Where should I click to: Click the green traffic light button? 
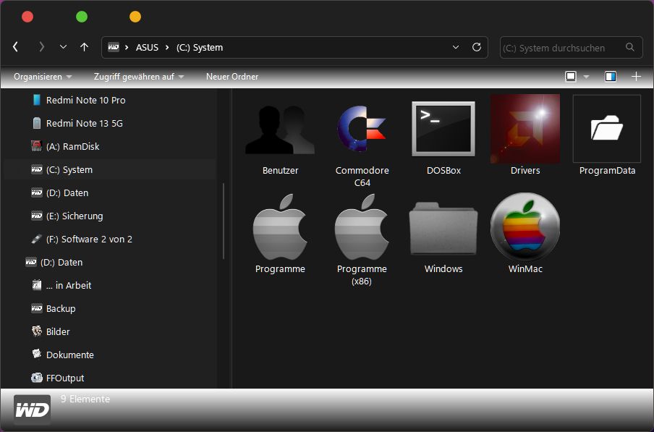(x=82, y=17)
